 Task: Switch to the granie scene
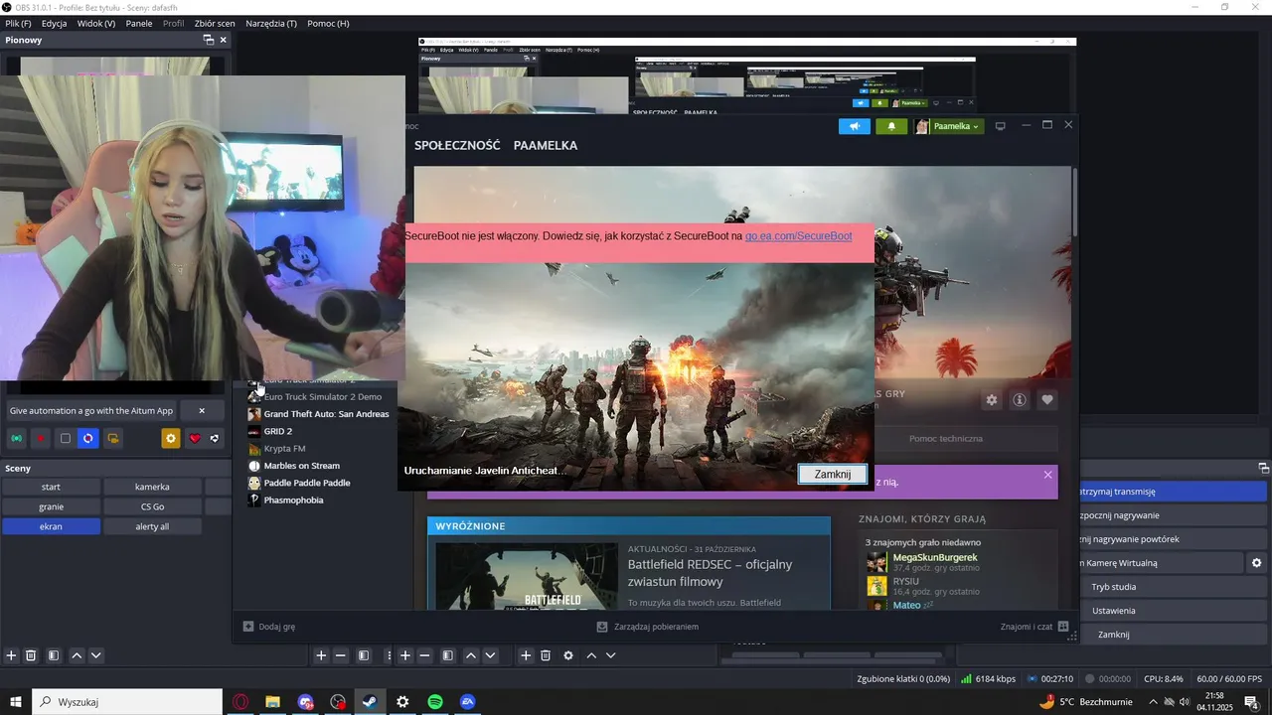pos(51,506)
